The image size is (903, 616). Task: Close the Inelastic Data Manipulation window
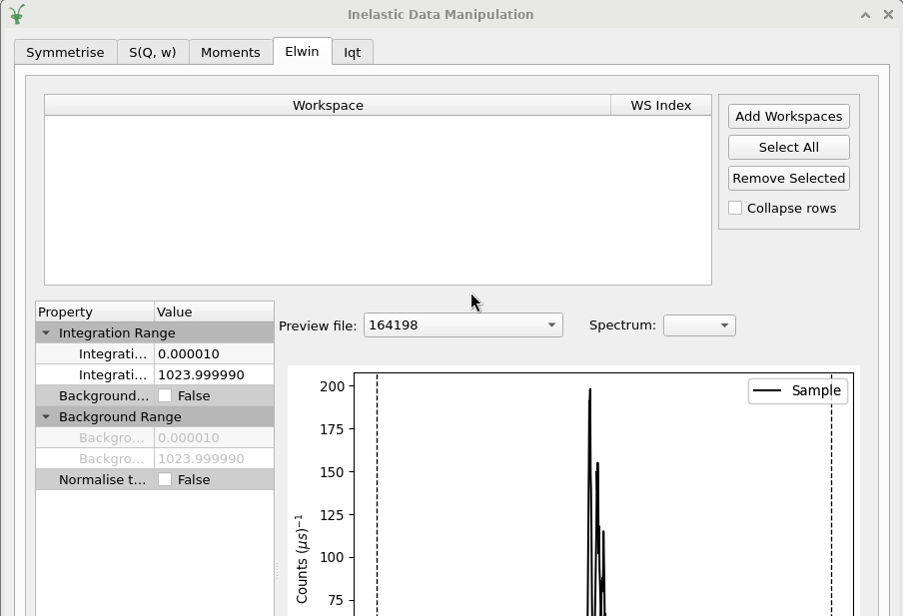887,14
